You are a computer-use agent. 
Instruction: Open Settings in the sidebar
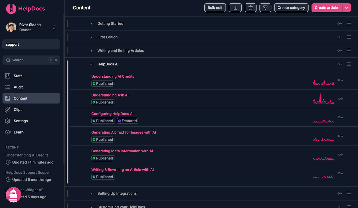tap(31, 121)
